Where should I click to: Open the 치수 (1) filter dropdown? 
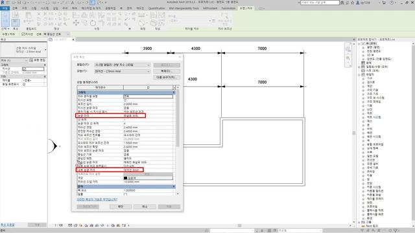coord(14,60)
